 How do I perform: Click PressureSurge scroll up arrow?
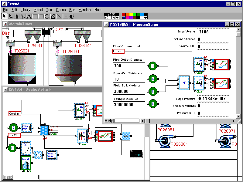pyautogui.click(x=238, y=30)
